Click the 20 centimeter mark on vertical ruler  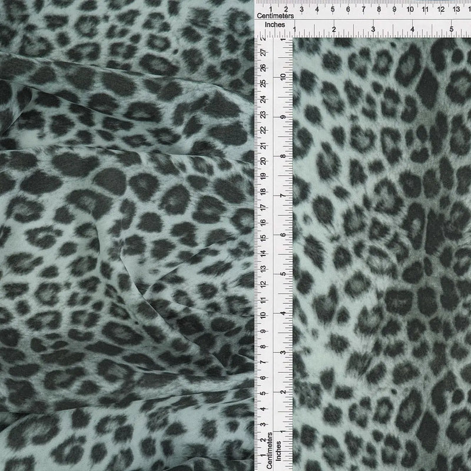click(263, 161)
